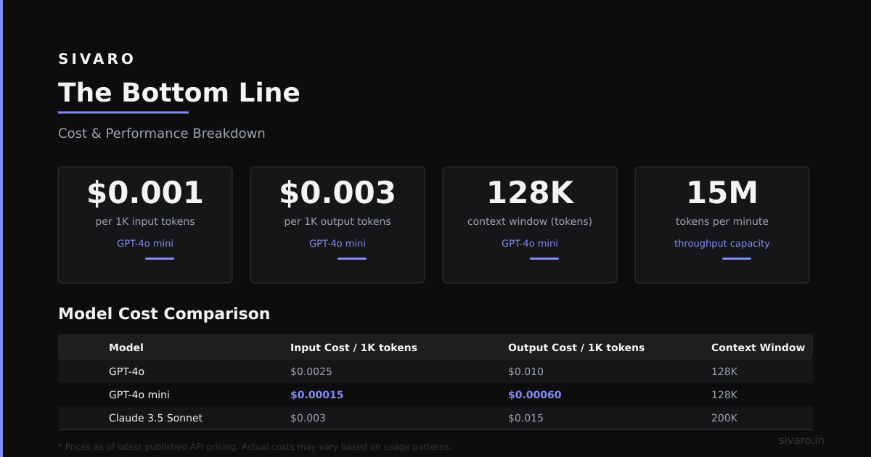This screenshot has height=457, width=871.
Task: Select 'The Bottom Line' title heading
Action: tap(179, 93)
